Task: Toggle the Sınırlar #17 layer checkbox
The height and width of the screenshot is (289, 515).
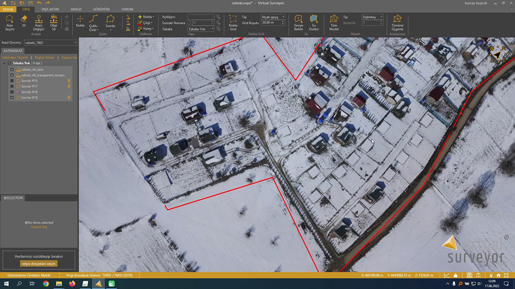Action: click(x=12, y=86)
